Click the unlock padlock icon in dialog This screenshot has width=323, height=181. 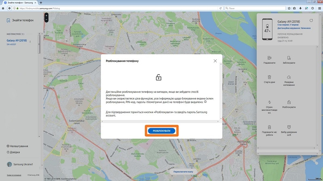point(158,77)
